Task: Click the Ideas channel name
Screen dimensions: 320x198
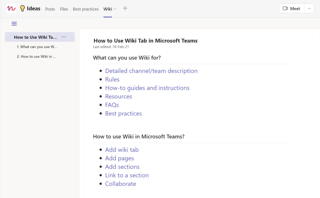Action: pos(33,8)
